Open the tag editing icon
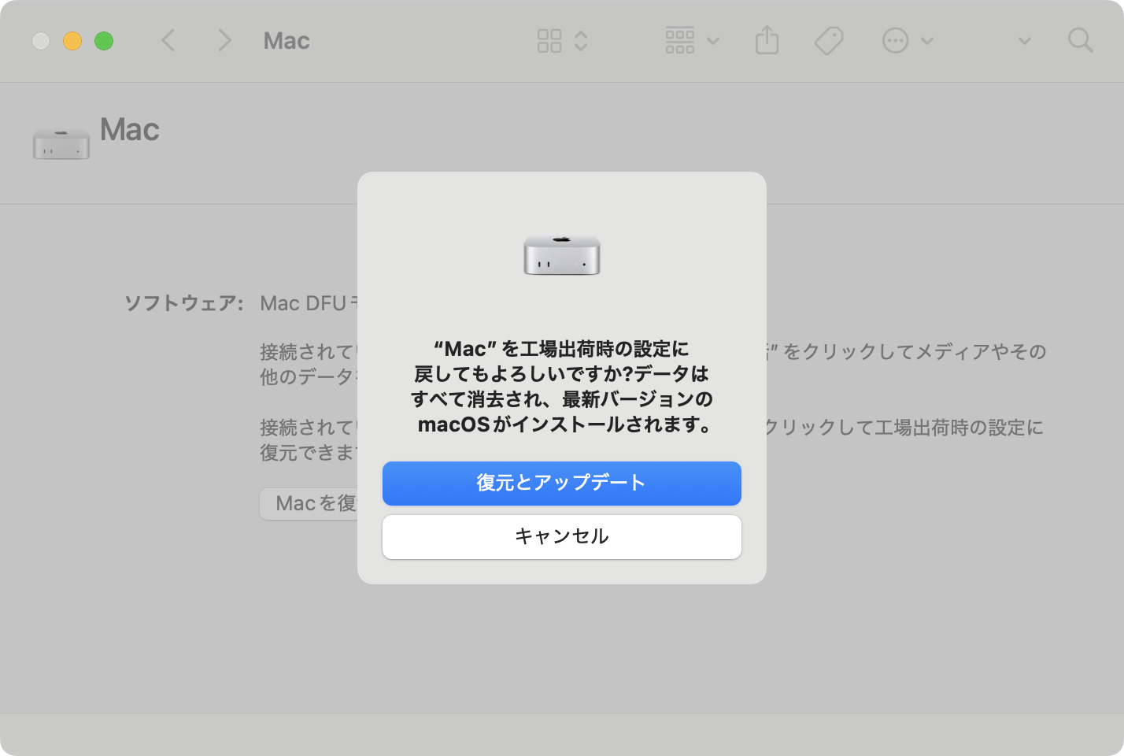1124x756 pixels. click(x=829, y=40)
